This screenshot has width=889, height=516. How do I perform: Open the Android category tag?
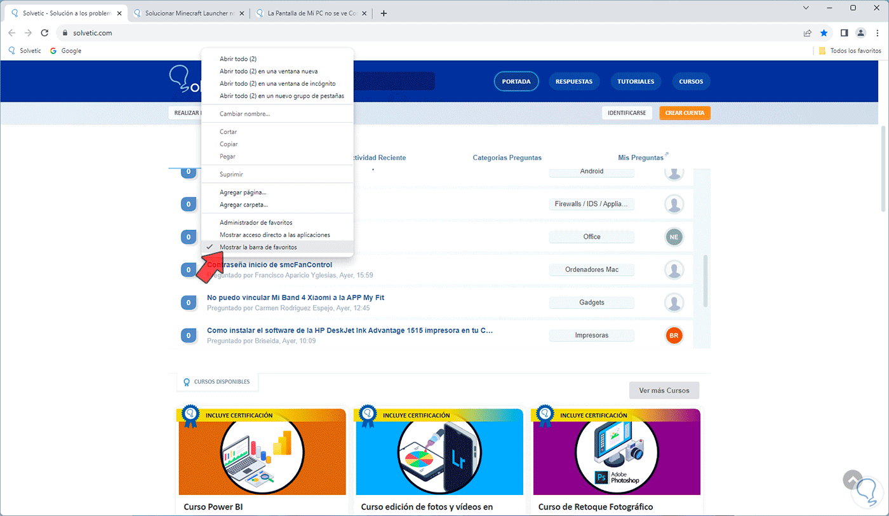point(592,172)
